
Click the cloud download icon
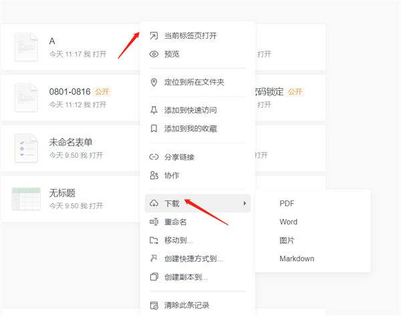[x=154, y=203]
